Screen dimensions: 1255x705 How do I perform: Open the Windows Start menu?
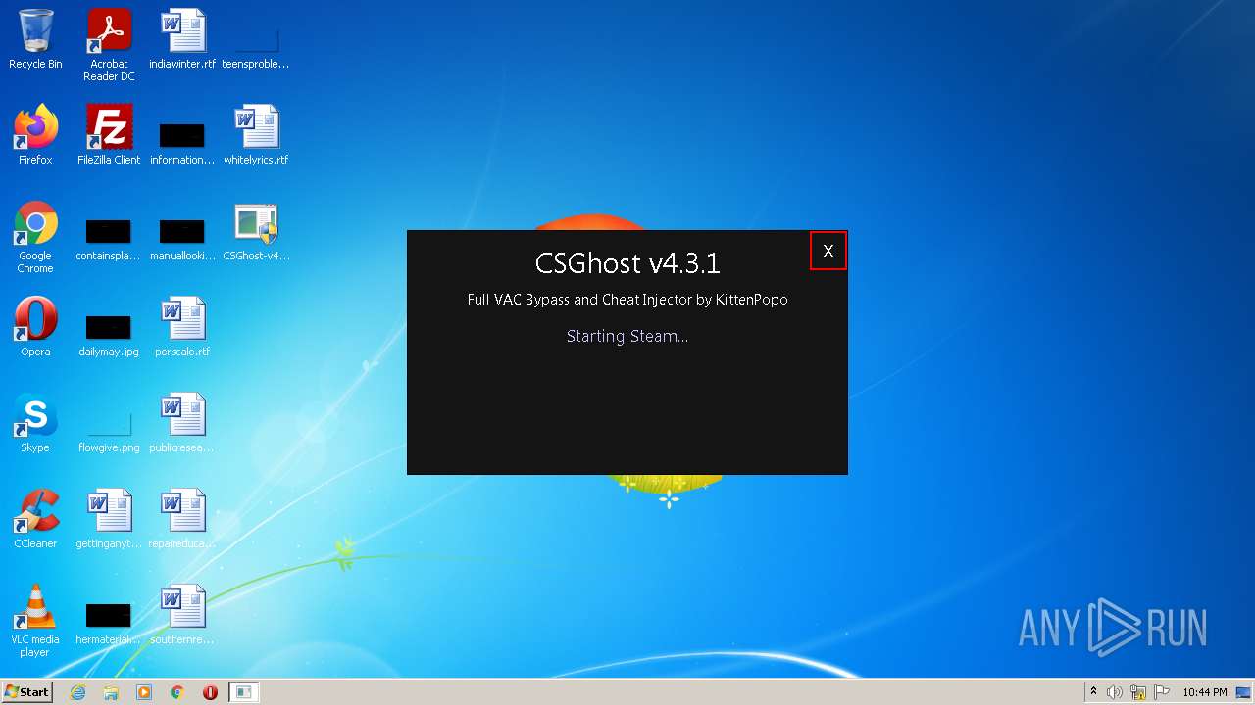pos(27,692)
